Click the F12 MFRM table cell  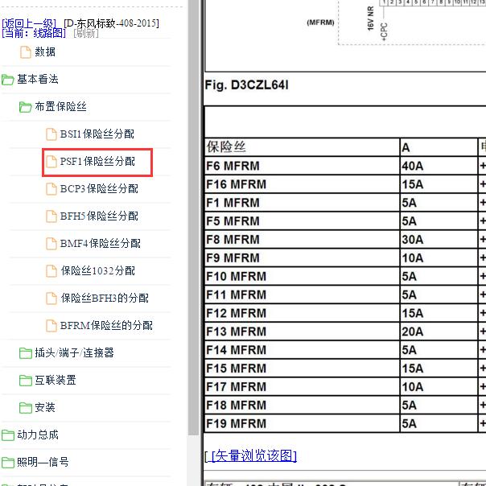tap(303, 313)
